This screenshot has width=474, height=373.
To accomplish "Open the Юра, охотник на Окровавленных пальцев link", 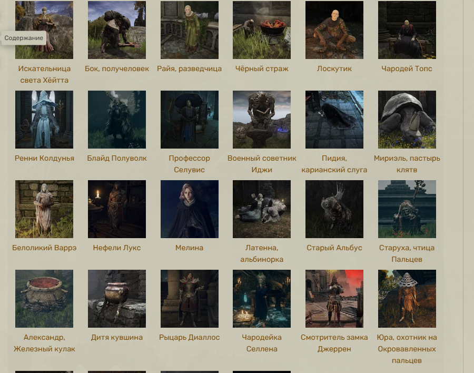I will [x=407, y=349].
